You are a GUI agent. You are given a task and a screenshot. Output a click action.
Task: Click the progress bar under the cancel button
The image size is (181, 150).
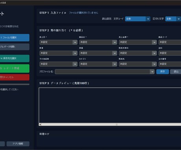[15, 84]
